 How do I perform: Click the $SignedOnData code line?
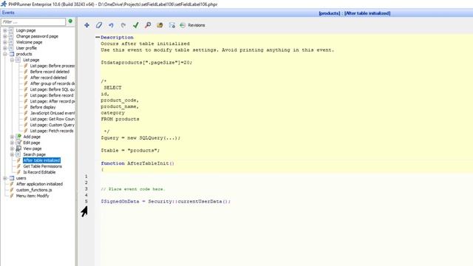[166, 202]
